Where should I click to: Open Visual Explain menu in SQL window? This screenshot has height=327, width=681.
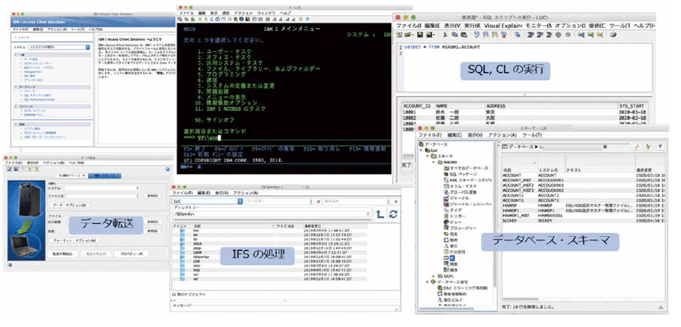pos(503,26)
